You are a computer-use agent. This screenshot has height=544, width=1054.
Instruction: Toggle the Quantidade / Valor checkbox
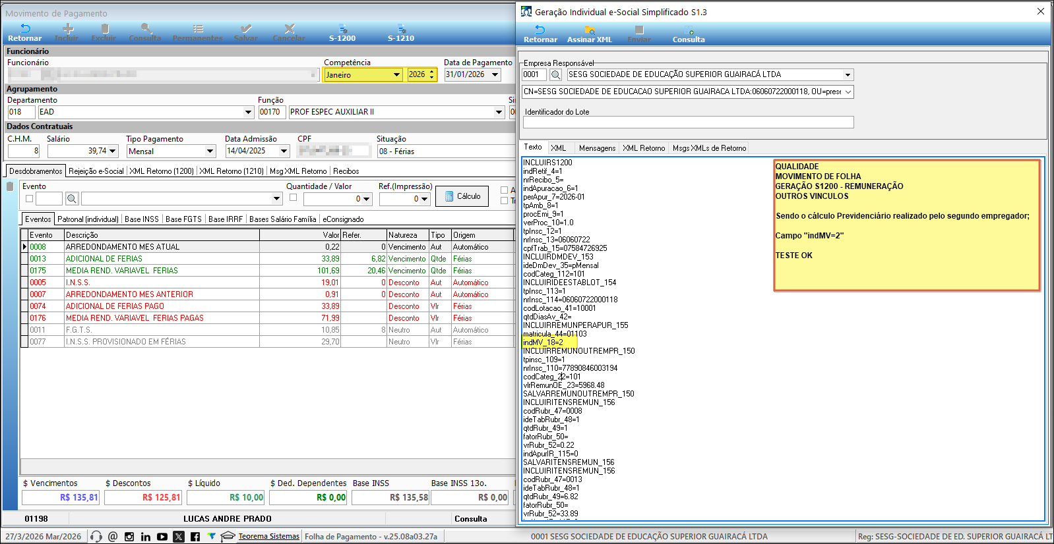pyautogui.click(x=293, y=198)
